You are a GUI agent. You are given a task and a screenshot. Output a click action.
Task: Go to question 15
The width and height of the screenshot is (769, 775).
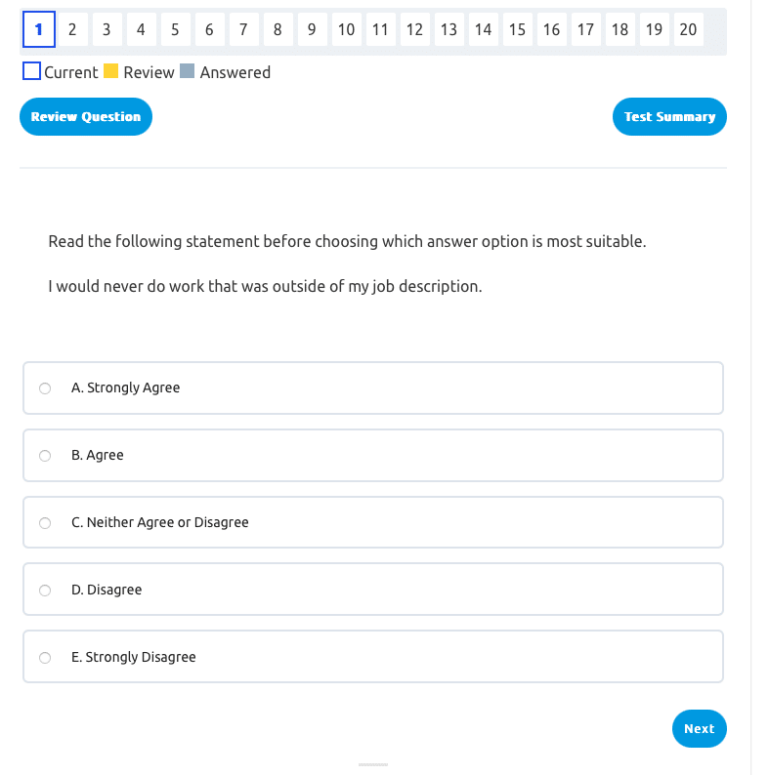tap(517, 29)
